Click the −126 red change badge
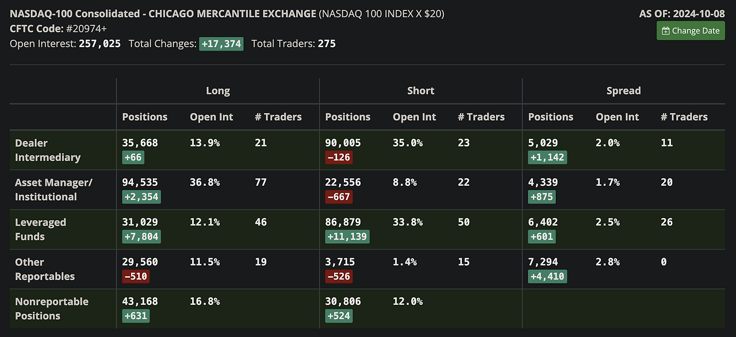The height and width of the screenshot is (337, 736). coord(339,157)
